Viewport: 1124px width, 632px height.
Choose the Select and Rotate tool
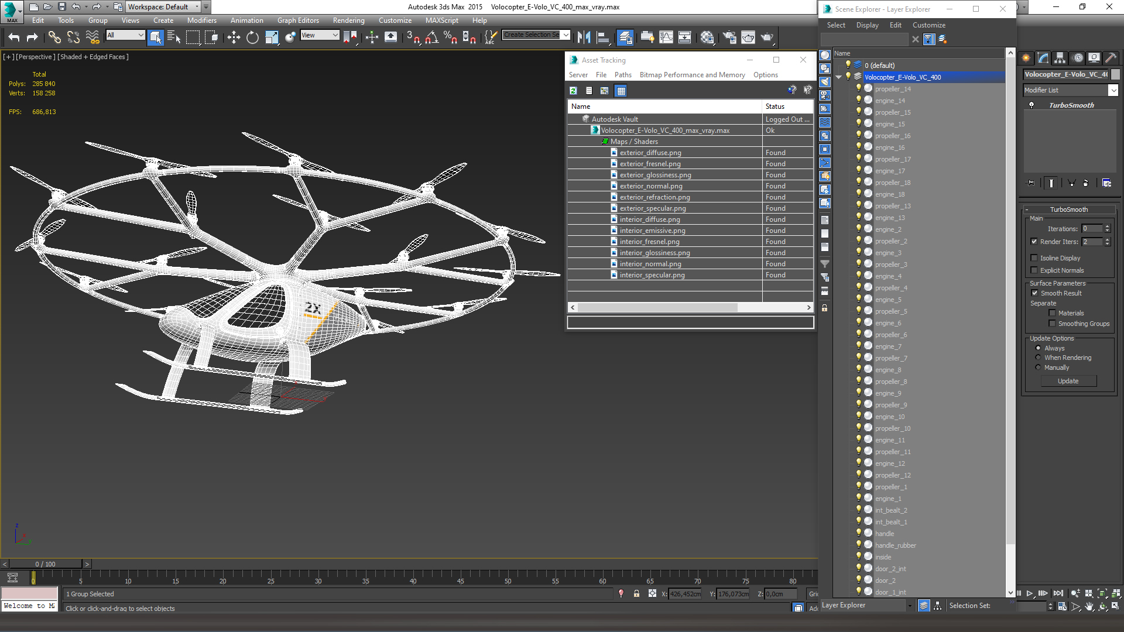click(x=252, y=37)
